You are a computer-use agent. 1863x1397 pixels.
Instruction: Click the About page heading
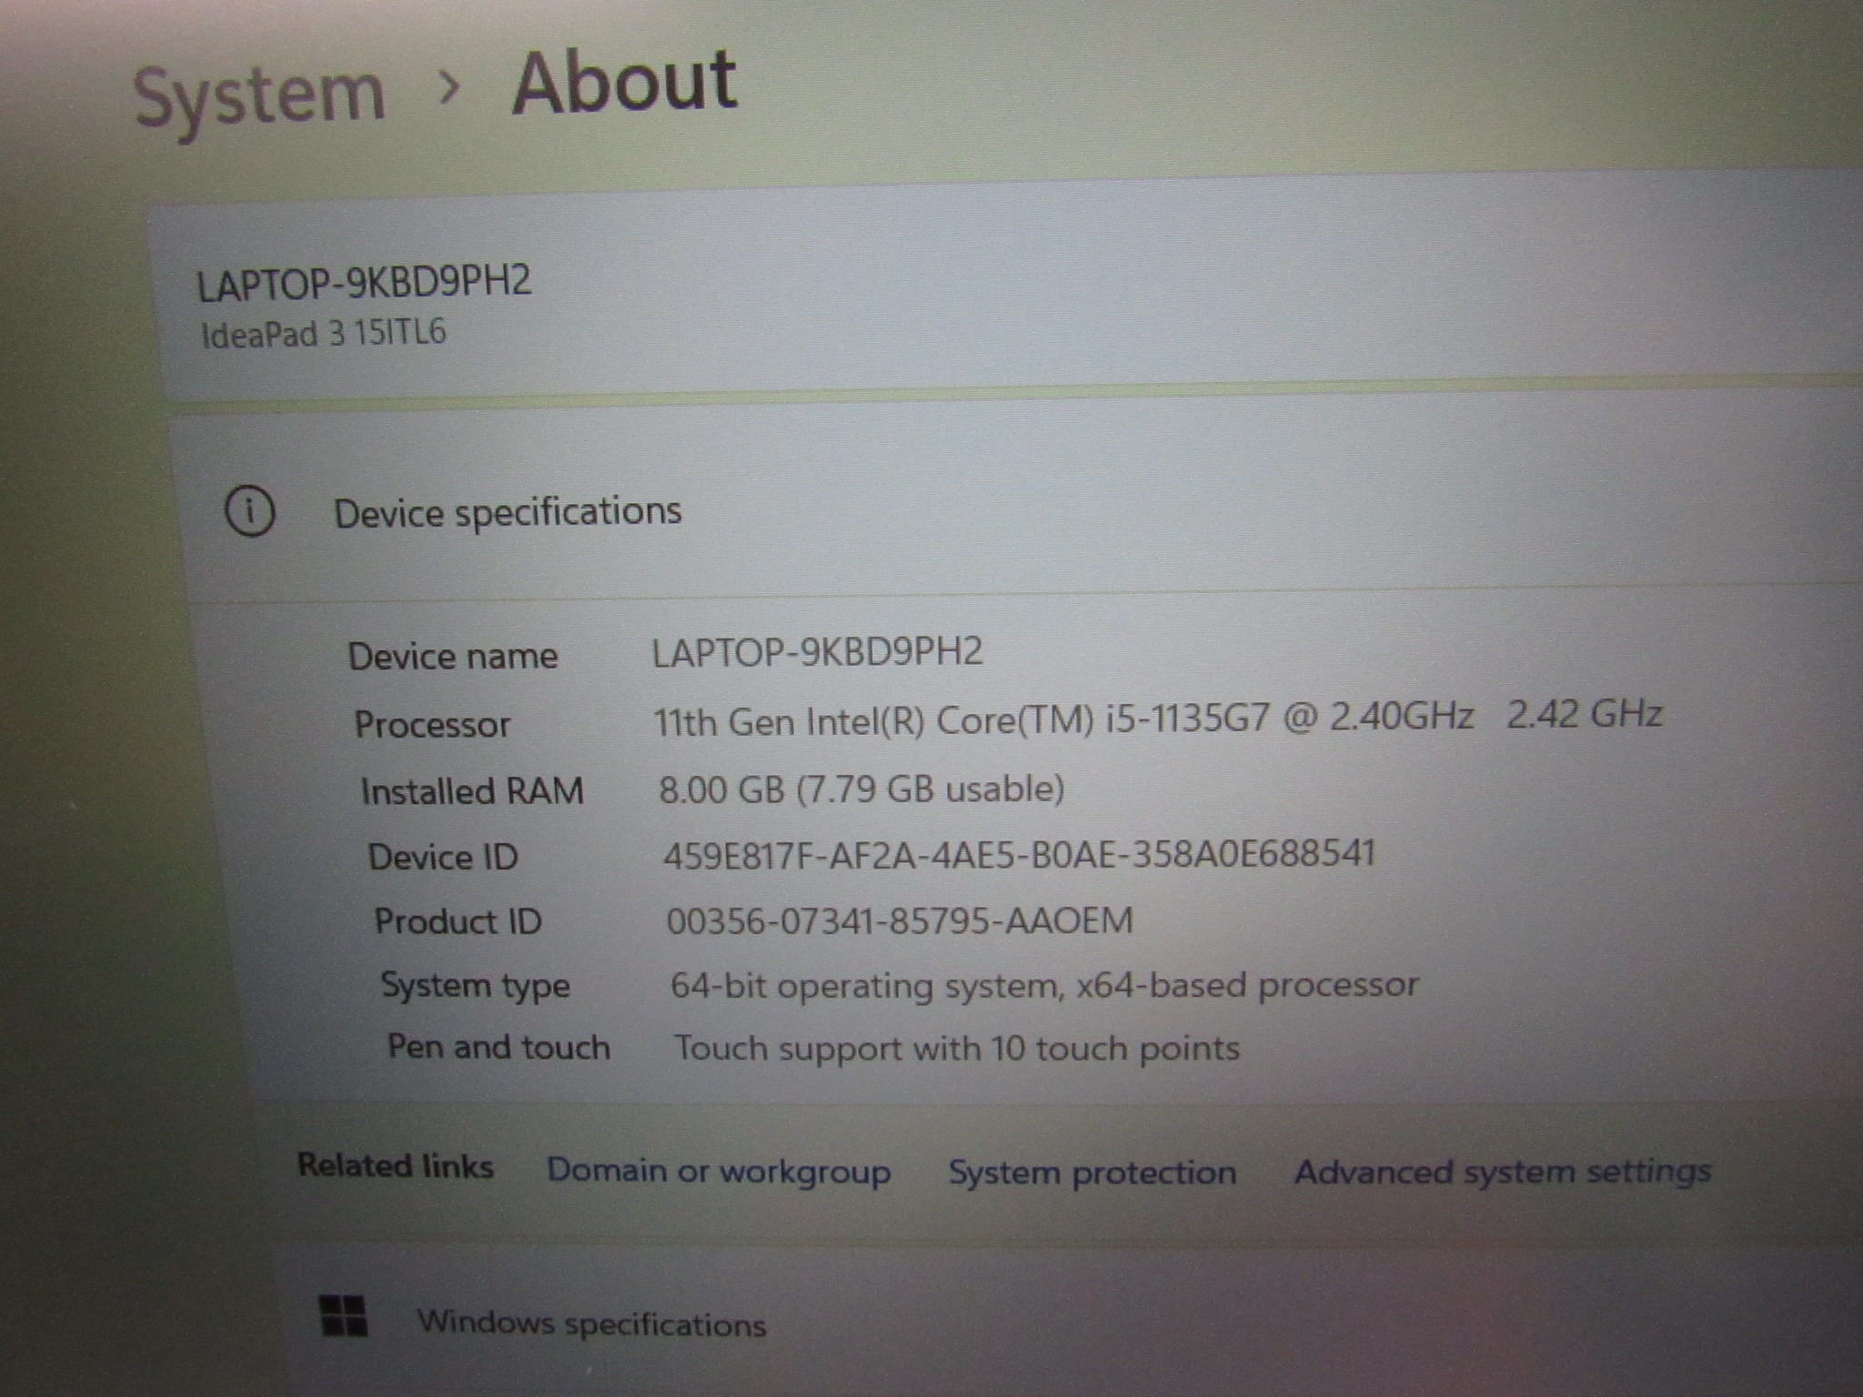coord(624,83)
